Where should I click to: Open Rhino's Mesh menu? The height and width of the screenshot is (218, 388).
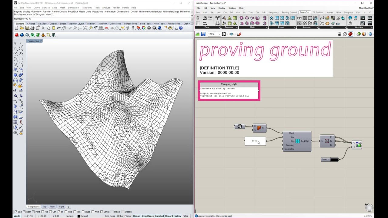click(x=63, y=8)
